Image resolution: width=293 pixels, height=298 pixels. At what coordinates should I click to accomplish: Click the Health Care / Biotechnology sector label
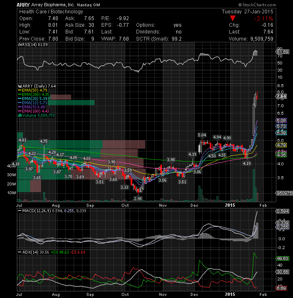(x=51, y=12)
